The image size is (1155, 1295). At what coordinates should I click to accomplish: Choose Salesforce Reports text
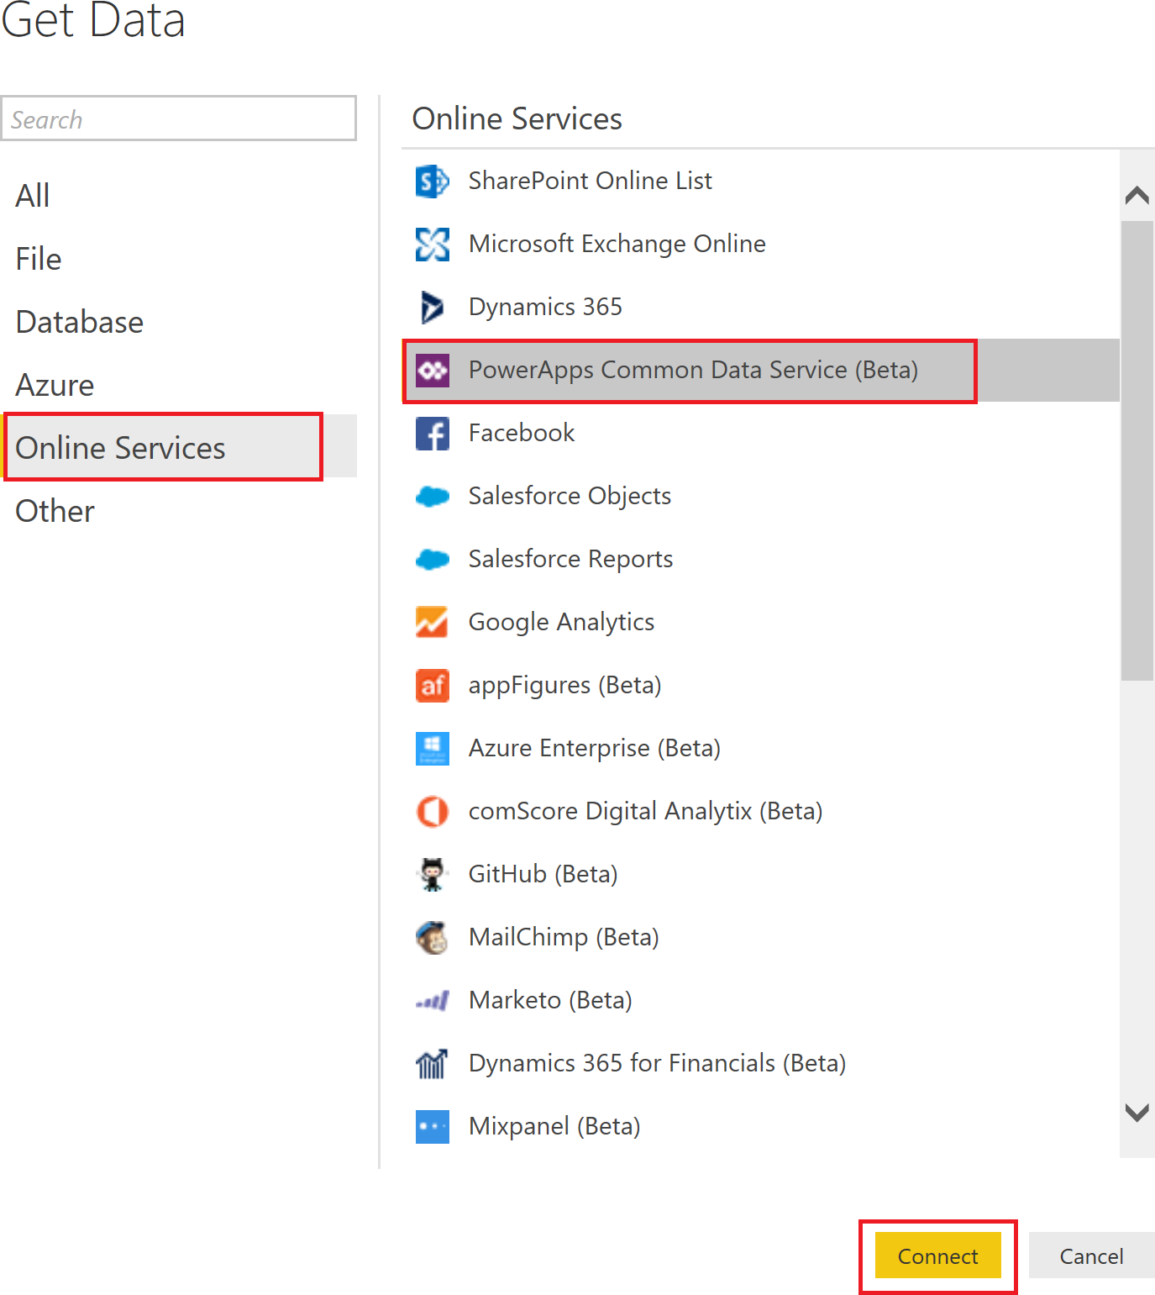click(x=570, y=559)
